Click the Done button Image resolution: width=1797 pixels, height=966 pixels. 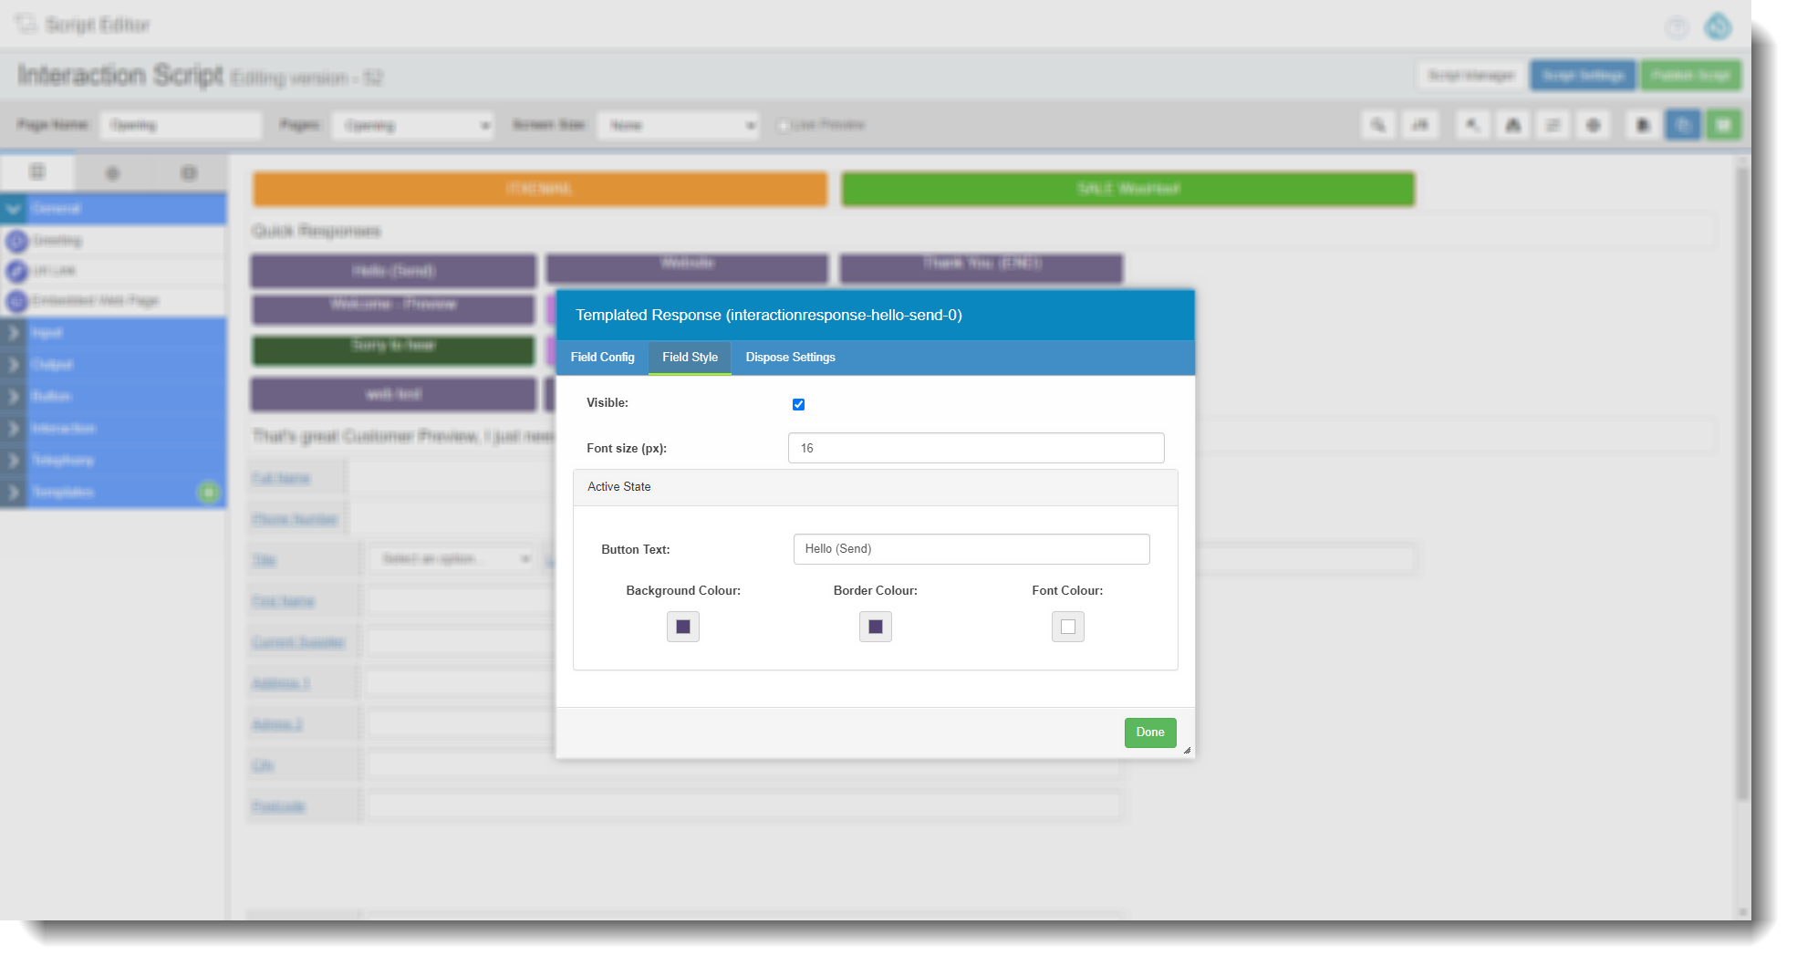coord(1150,732)
